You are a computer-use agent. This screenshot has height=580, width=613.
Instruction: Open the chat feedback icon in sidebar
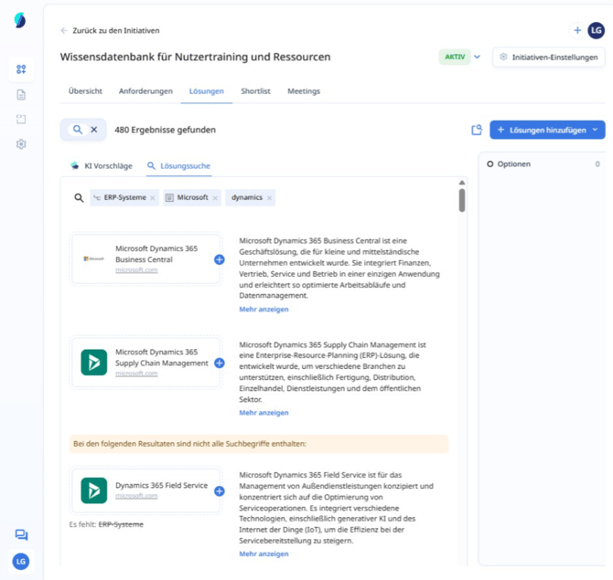[21, 534]
